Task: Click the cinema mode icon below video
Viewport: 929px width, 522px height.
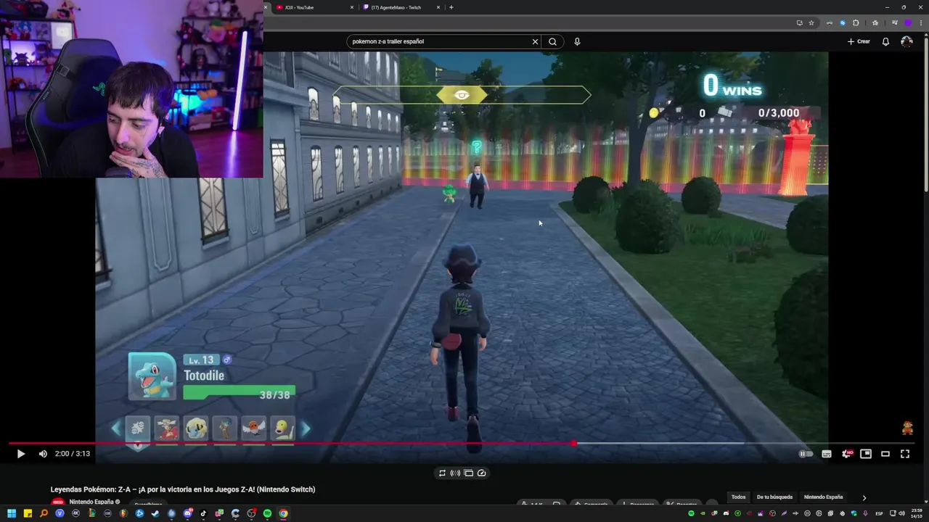Action: (x=468, y=473)
